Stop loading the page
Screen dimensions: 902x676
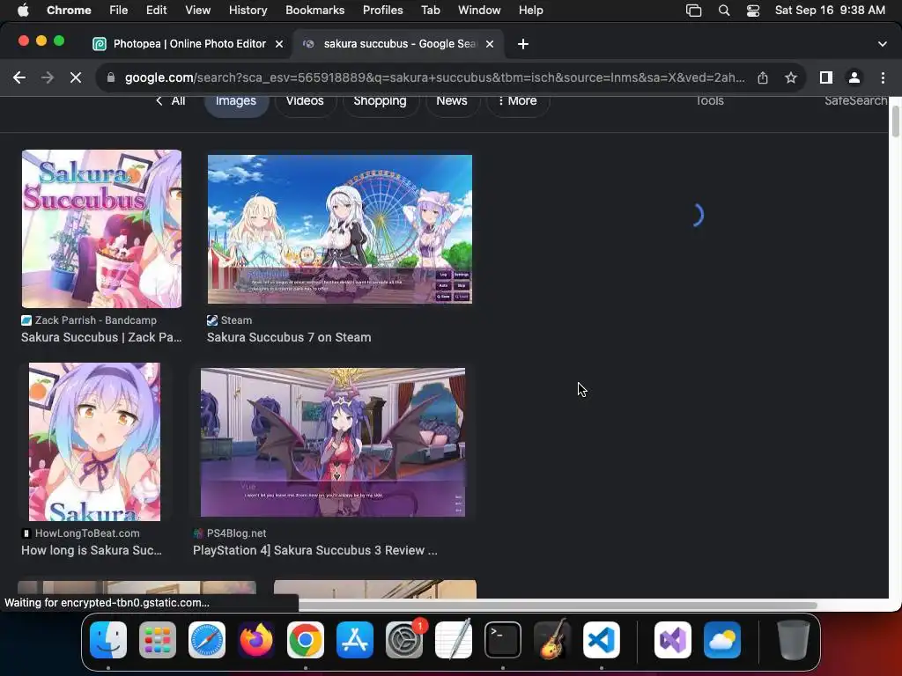click(x=76, y=77)
